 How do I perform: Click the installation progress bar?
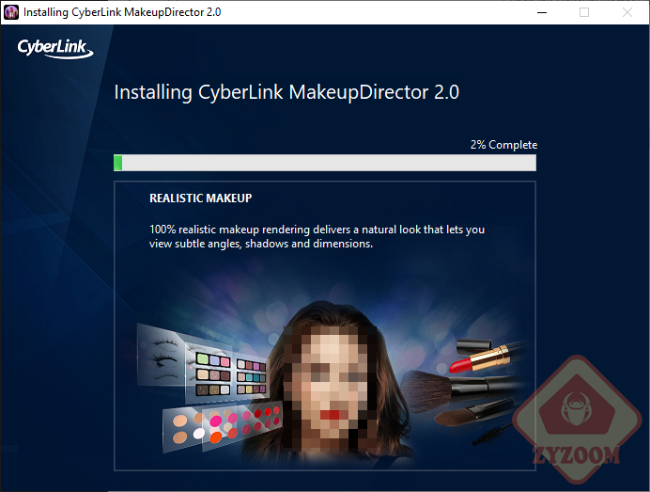point(325,163)
